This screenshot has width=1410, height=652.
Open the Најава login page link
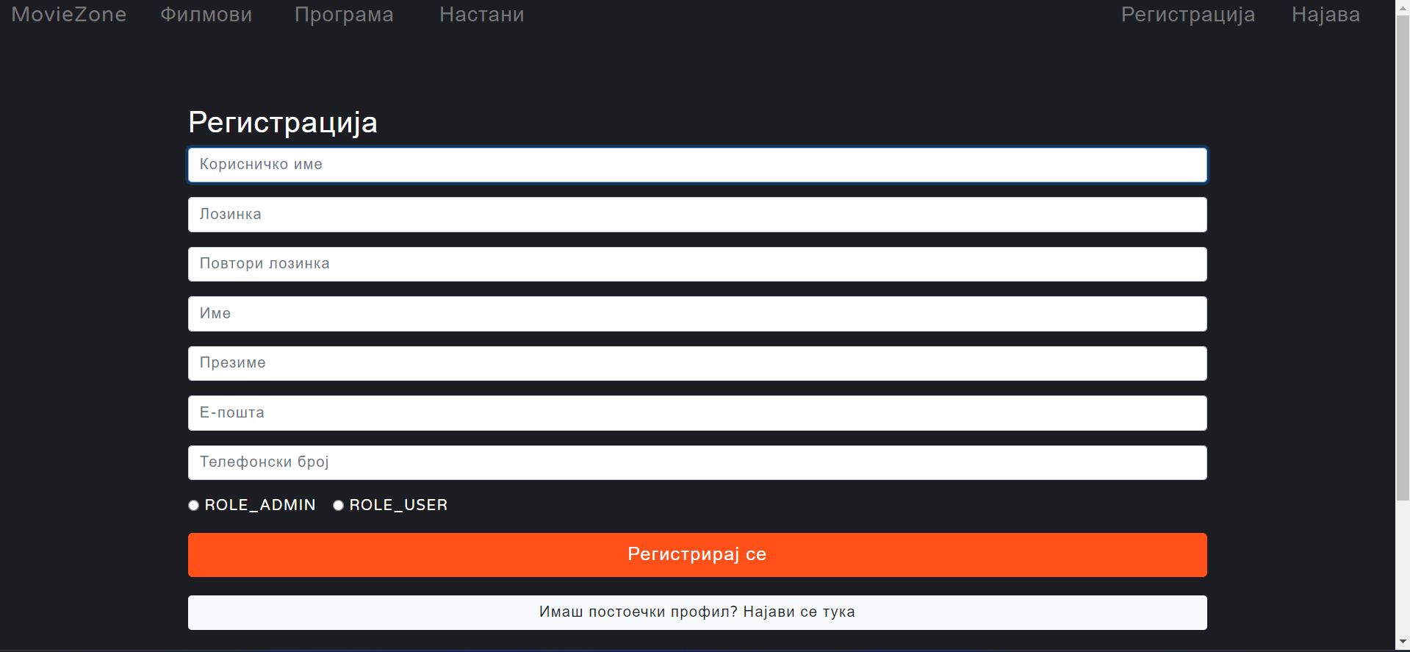click(x=1326, y=15)
